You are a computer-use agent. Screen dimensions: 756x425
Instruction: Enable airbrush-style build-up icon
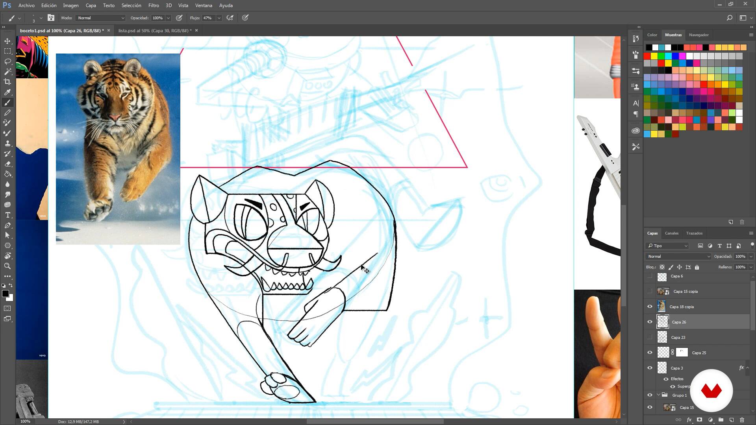click(x=230, y=18)
